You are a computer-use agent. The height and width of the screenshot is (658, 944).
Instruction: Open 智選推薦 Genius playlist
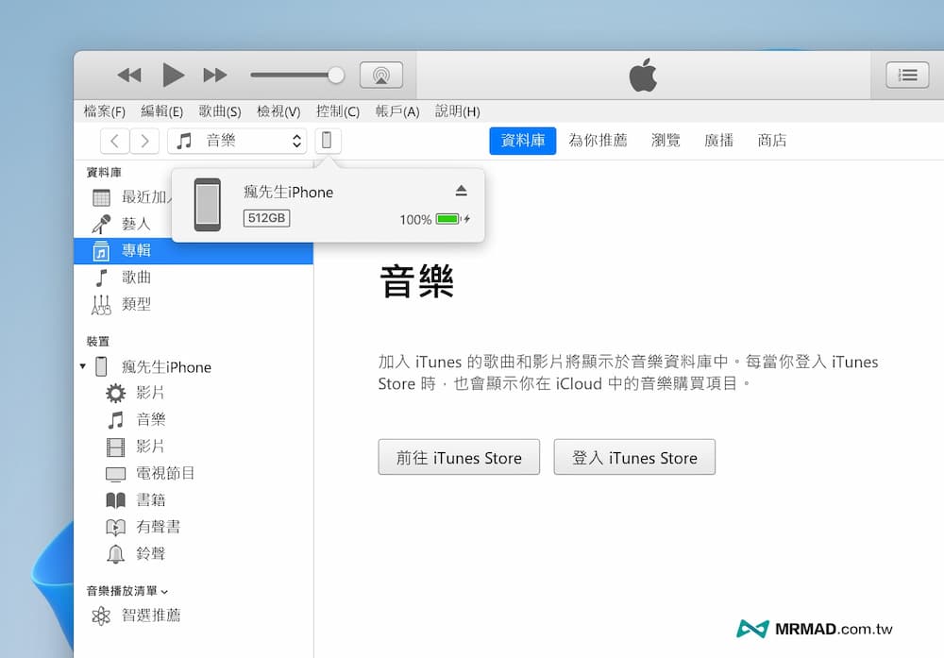[151, 616]
